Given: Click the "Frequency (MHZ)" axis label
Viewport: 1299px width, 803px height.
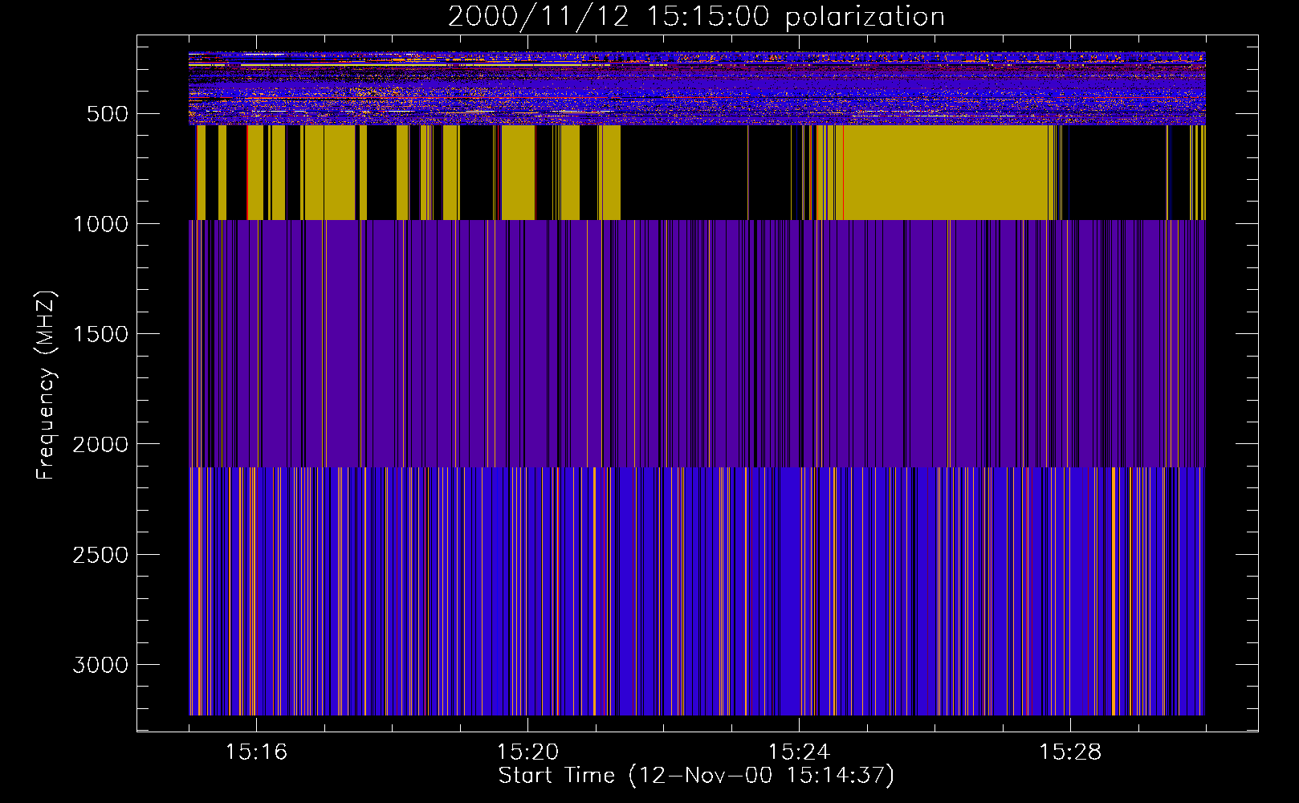Looking at the screenshot, I should (46, 385).
